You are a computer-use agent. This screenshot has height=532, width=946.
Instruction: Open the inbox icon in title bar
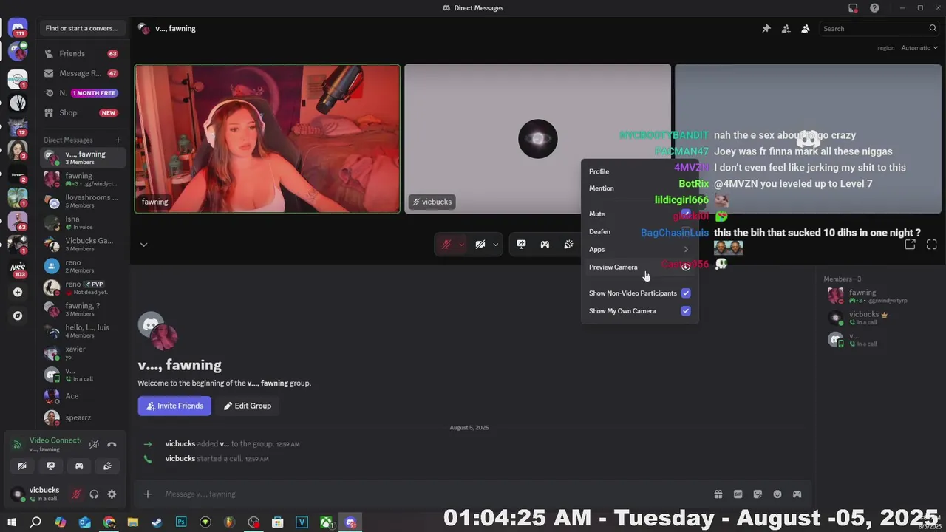pyautogui.click(x=853, y=8)
